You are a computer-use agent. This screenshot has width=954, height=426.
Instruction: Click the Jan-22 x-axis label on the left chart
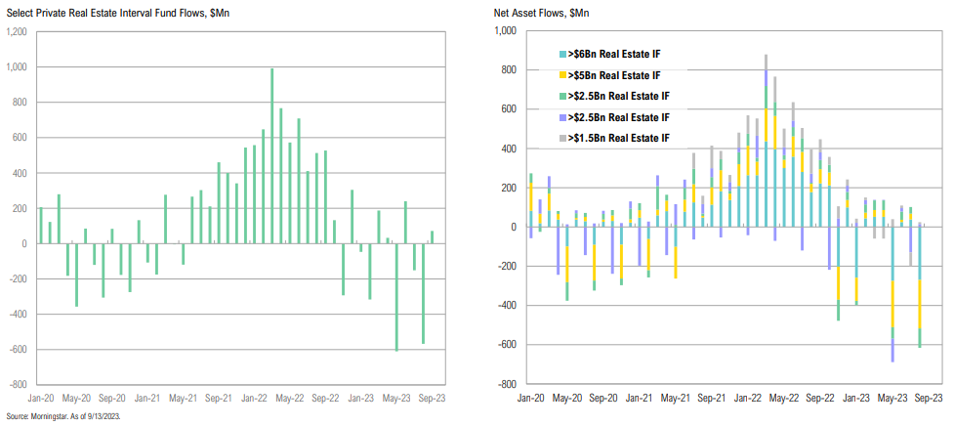coord(255,399)
